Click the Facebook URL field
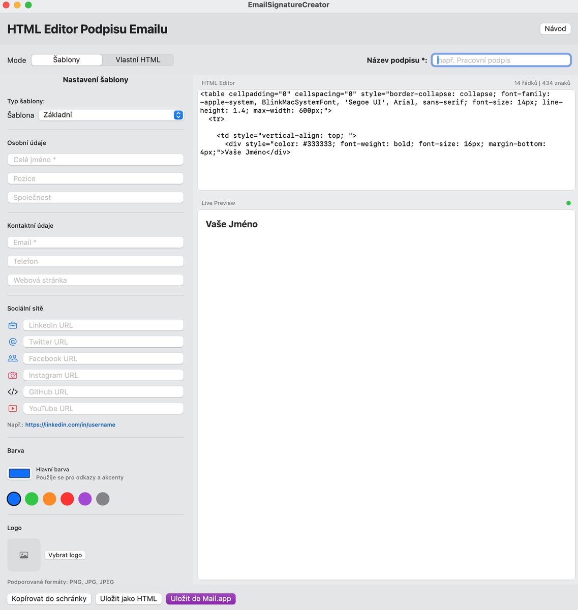The width and height of the screenshot is (578, 610). pos(103,358)
